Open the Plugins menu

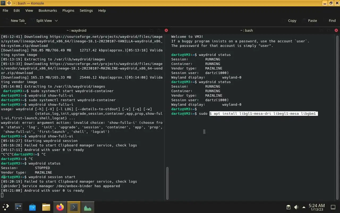[x=68, y=10]
